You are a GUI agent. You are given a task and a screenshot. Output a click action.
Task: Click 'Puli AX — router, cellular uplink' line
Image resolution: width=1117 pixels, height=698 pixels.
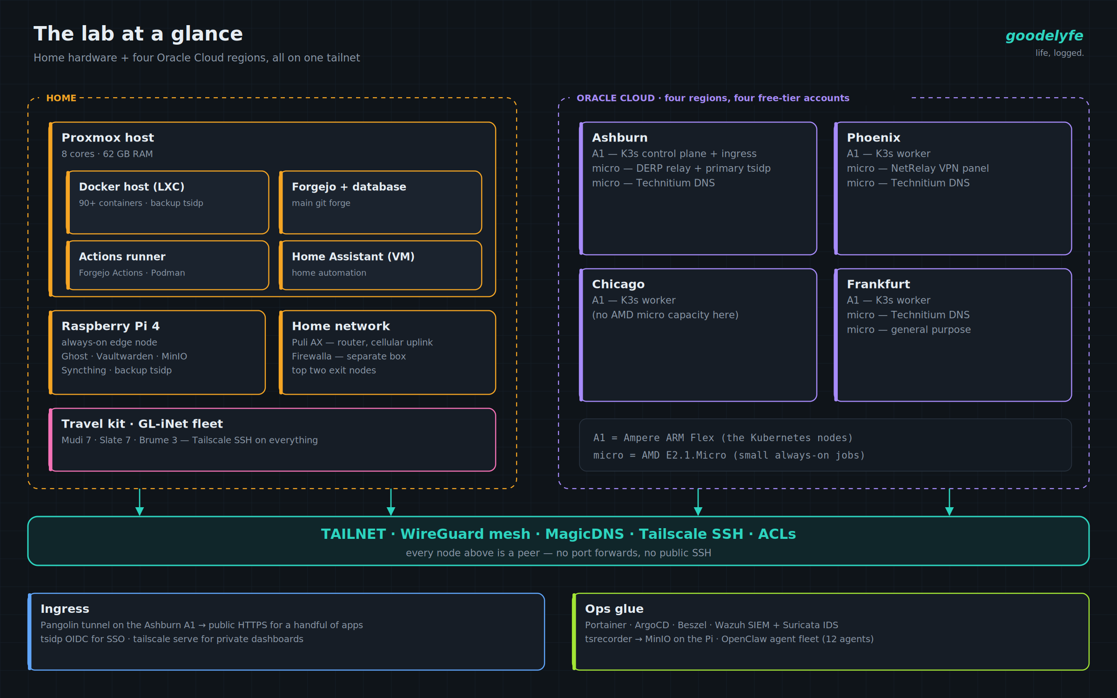coord(362,342)
